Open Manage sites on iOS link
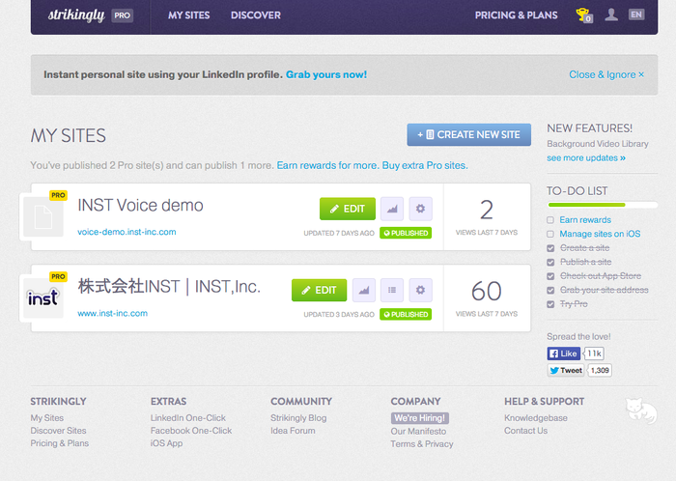676x481 pixels. click(x=600, y=234)
